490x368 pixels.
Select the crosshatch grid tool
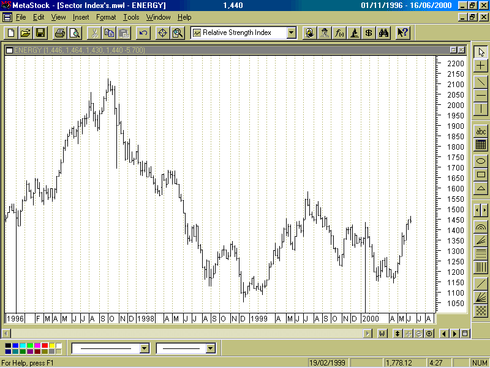[481, 311]
